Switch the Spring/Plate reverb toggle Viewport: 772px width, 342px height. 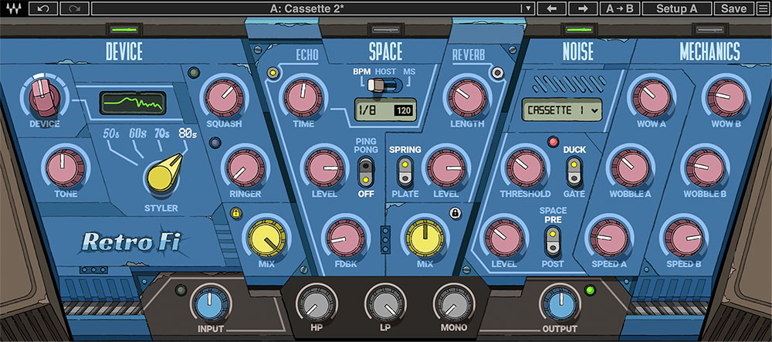tap(405, 171)
